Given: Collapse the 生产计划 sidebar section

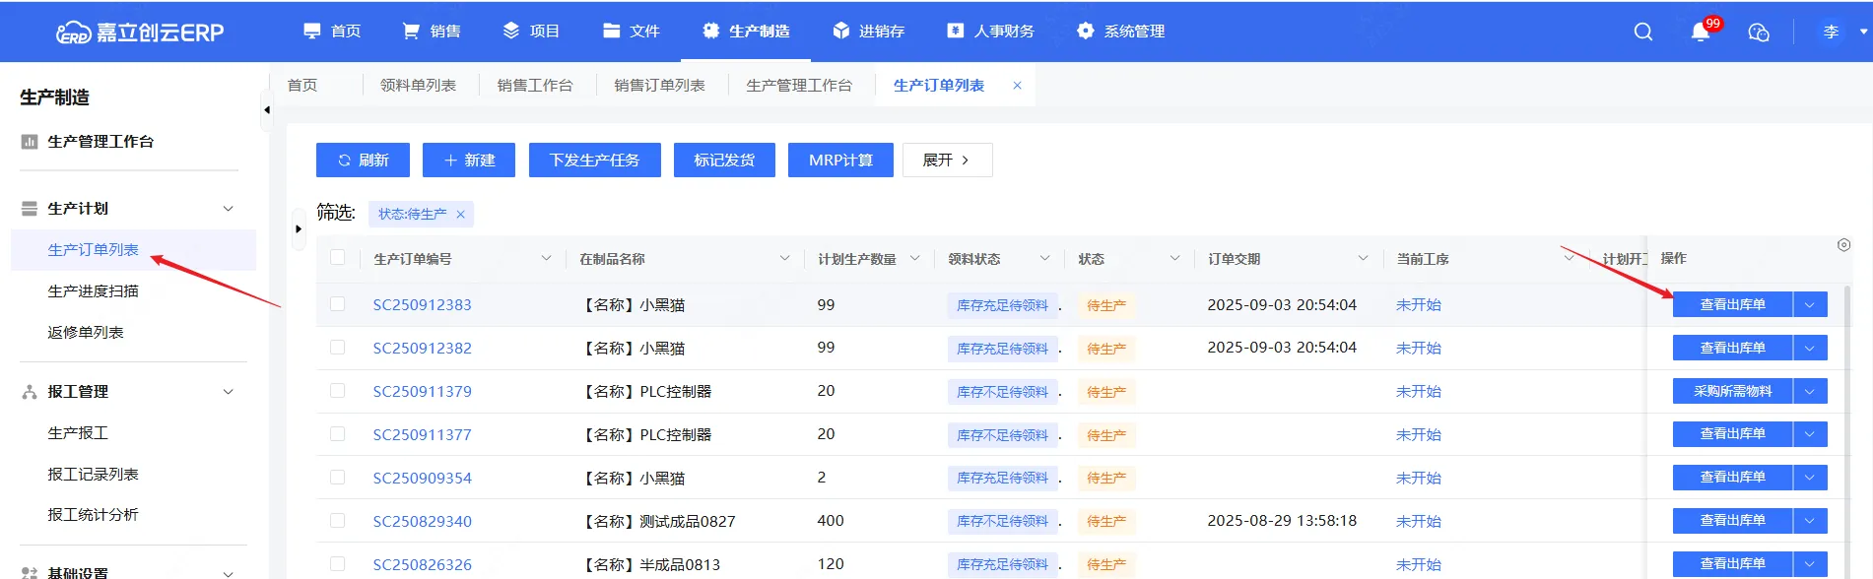Looking at the screenshot, I should tap(228, 209).
